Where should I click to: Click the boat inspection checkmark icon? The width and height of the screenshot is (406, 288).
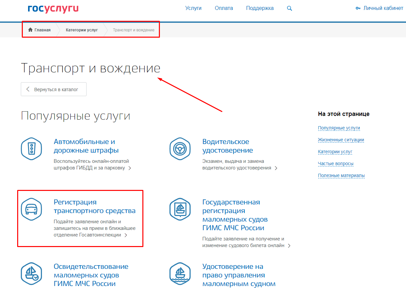click(31, 274)
